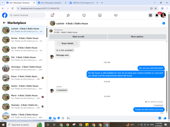Viewport: 170px width, 127px height.
Task: Open the Mario - 4 Beds 3 Baths House chat
Action: click(x=23, y=97)
